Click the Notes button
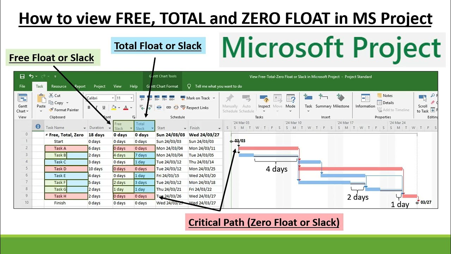The image size is (451, 254). (385, 96)
